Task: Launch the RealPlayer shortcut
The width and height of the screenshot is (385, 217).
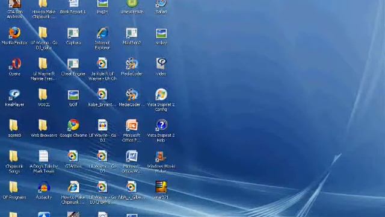Action: pyautogui.click(x=14, y=95)
